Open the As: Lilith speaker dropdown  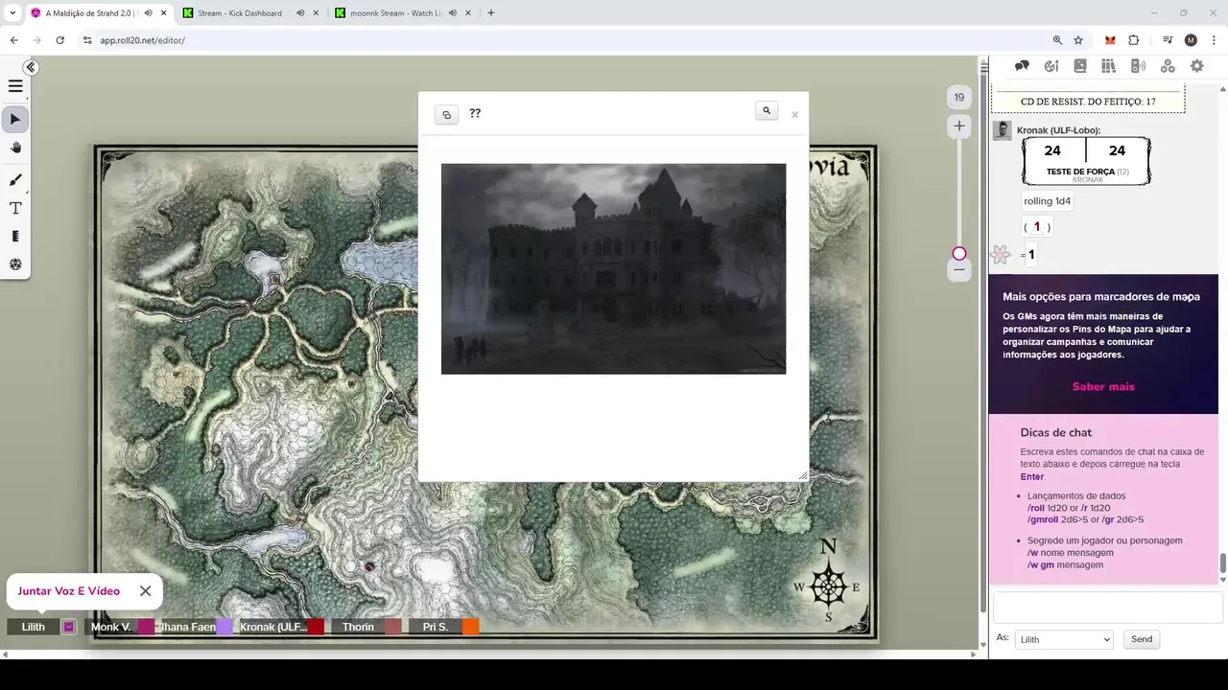(x=1064, y=639)
